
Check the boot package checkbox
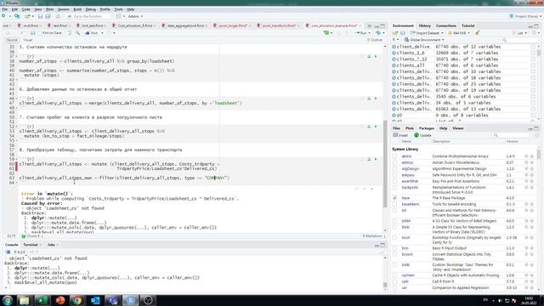pyautogui.click(x=394, y=238)
